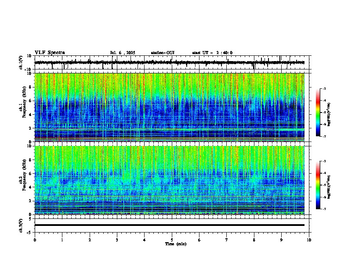Click the "station=OUJ" header text
The height and width of the screenshot is (269, 348).
tap(163, 53)
